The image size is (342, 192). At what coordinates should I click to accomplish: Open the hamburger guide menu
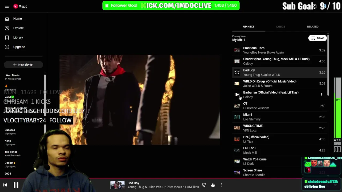[7, 6]
